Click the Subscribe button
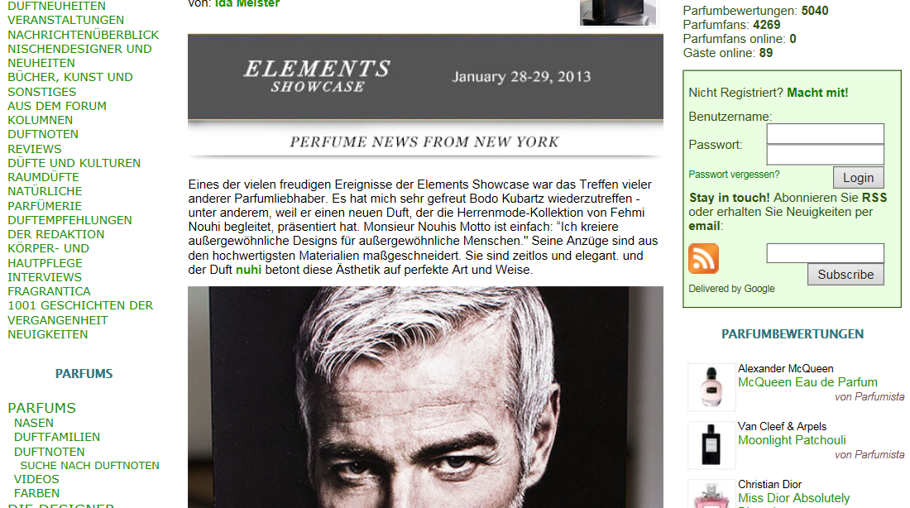The height and width of the screenshot is (508, 910). [845, 275]
